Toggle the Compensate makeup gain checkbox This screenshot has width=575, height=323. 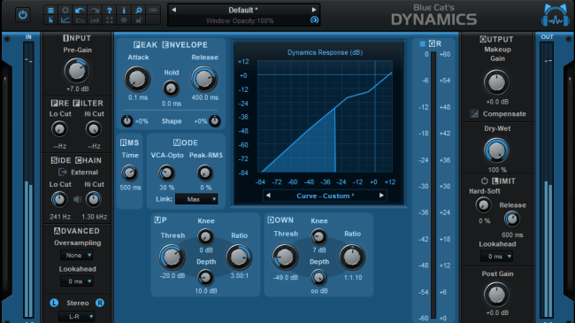pos(474,114)
